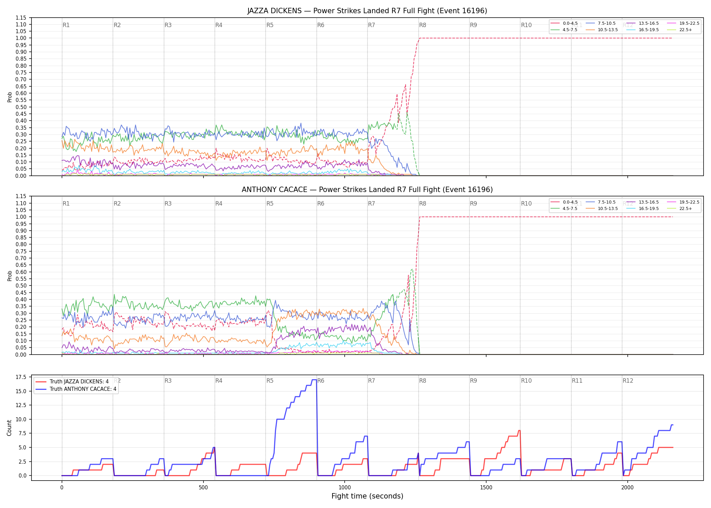This screenshot has width=711, height=508.
Task: Click the ANTHONY CACACE Power Strikes chart title
Action: pos(367,190)
